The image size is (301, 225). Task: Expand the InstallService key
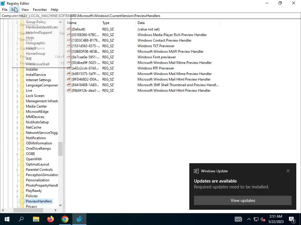pyautogui.click(x=17, y=75)
